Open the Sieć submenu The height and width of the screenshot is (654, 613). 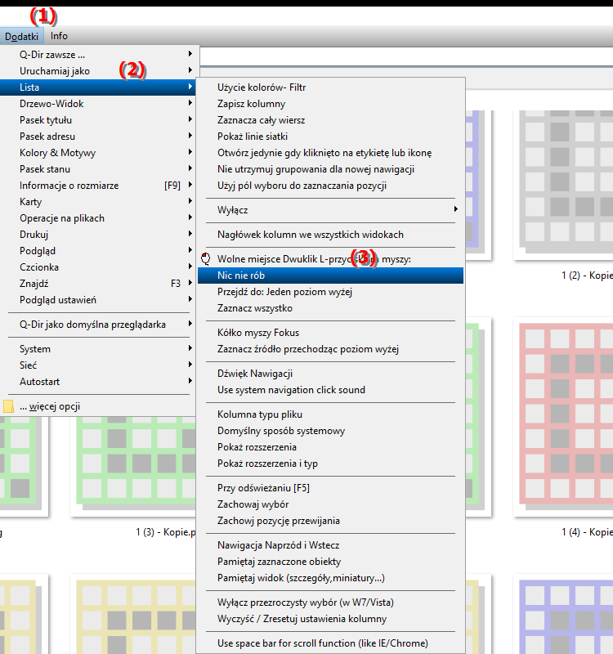click(x=98, y=365)
